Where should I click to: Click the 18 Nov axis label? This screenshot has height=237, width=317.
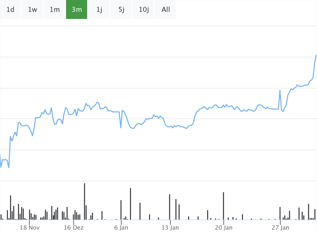pyautogui.click(x=30, y=228)
